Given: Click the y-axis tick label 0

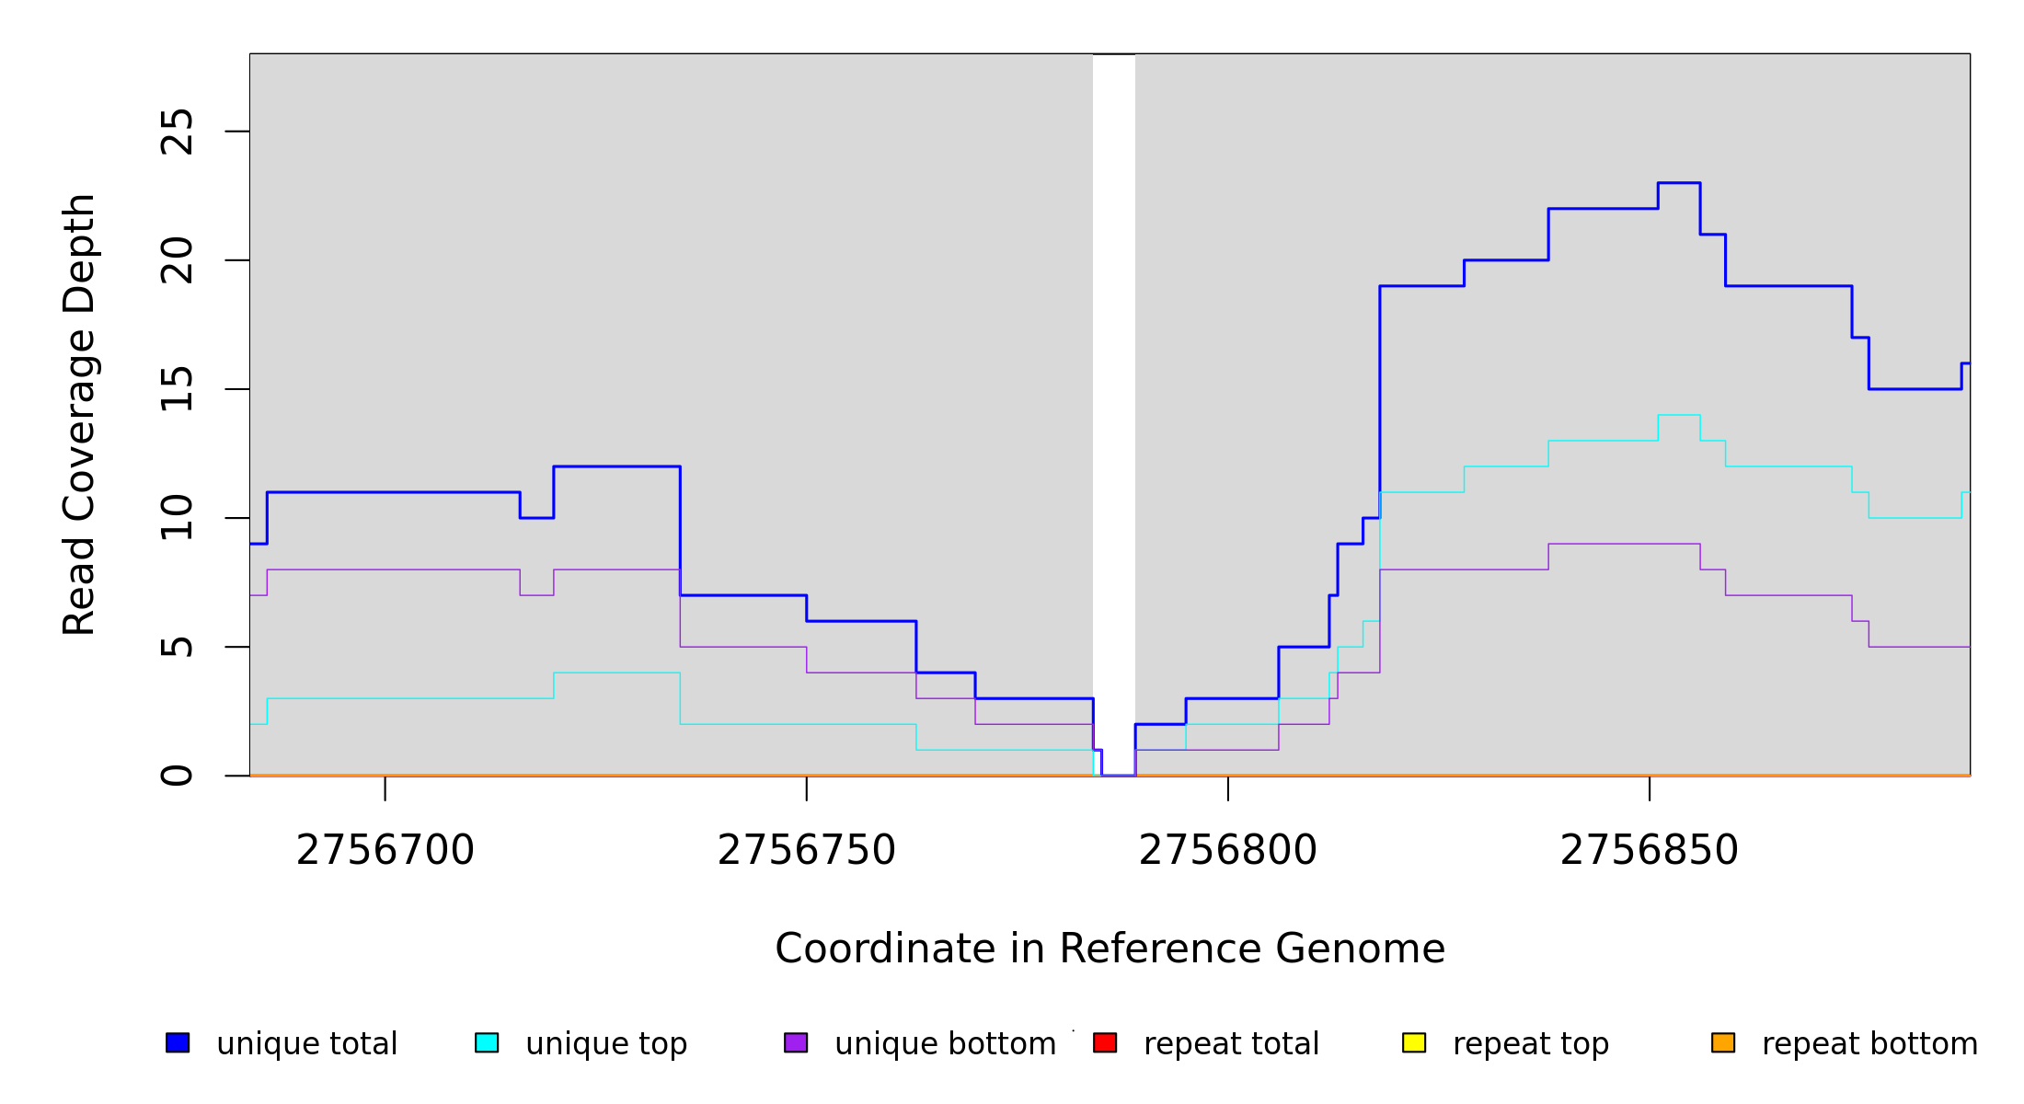Looking at the screenshot, I should coord(178,776).
